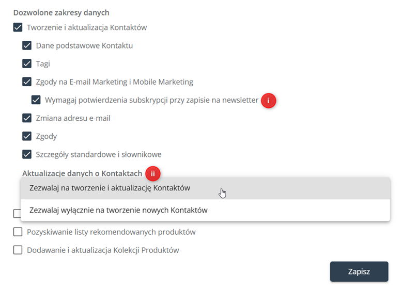The width and height of the screenshot is (402, 290).
Task: Disable Wymagaj potwierdzenia subskrypcji checkbox
Action: 36,100
